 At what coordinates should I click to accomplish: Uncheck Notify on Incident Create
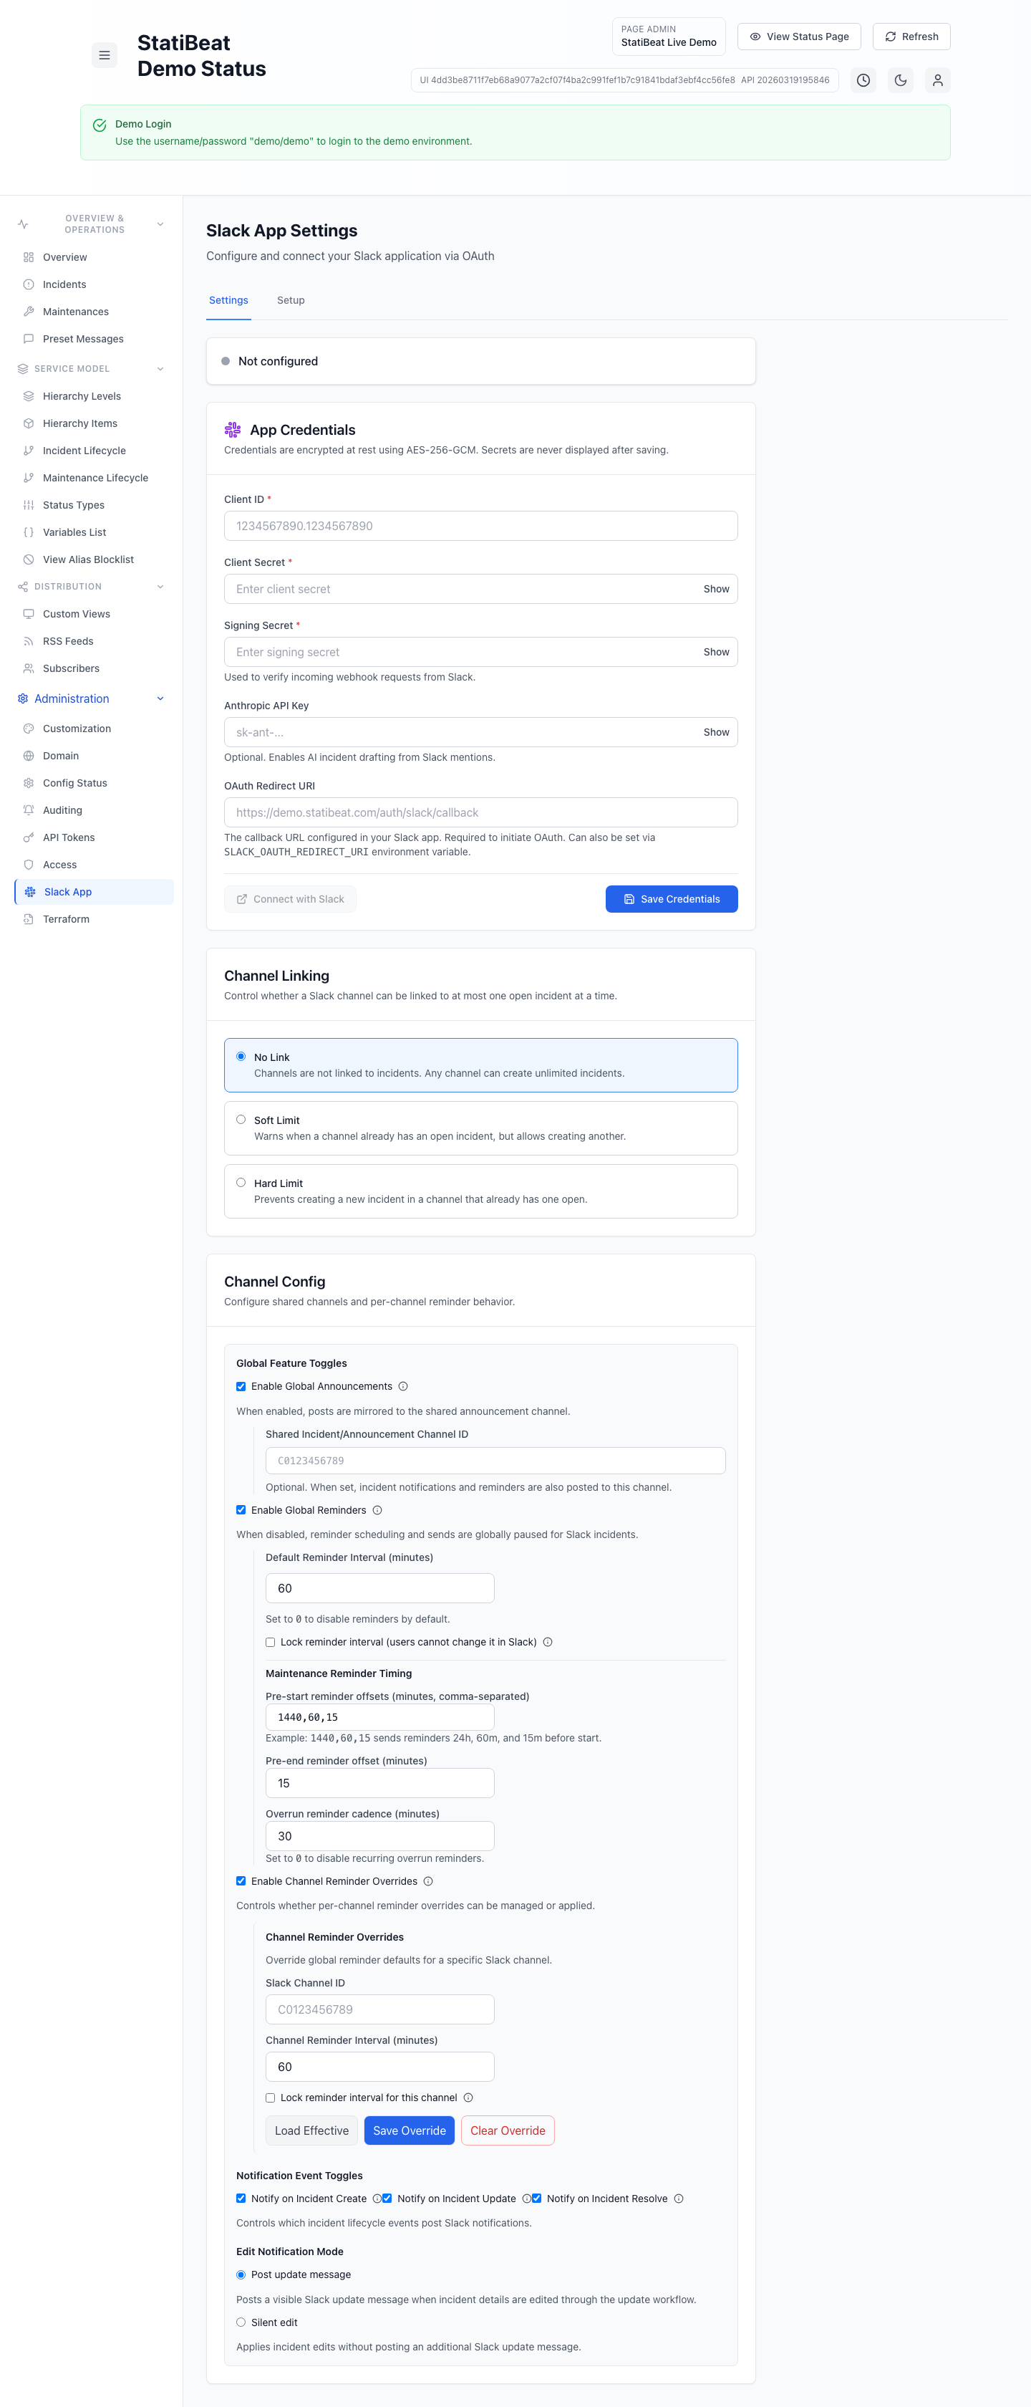click(x=241, y=2198)
